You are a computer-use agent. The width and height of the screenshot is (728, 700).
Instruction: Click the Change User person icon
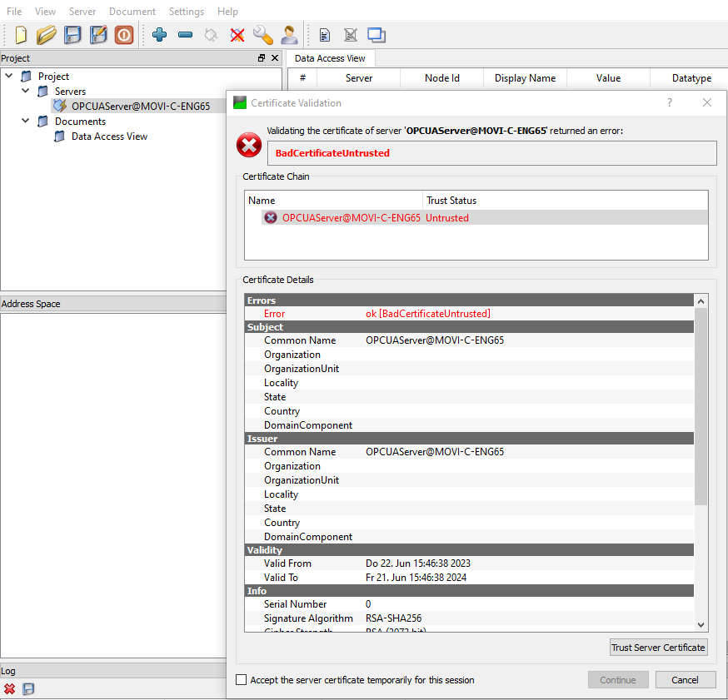click(289, 35)
